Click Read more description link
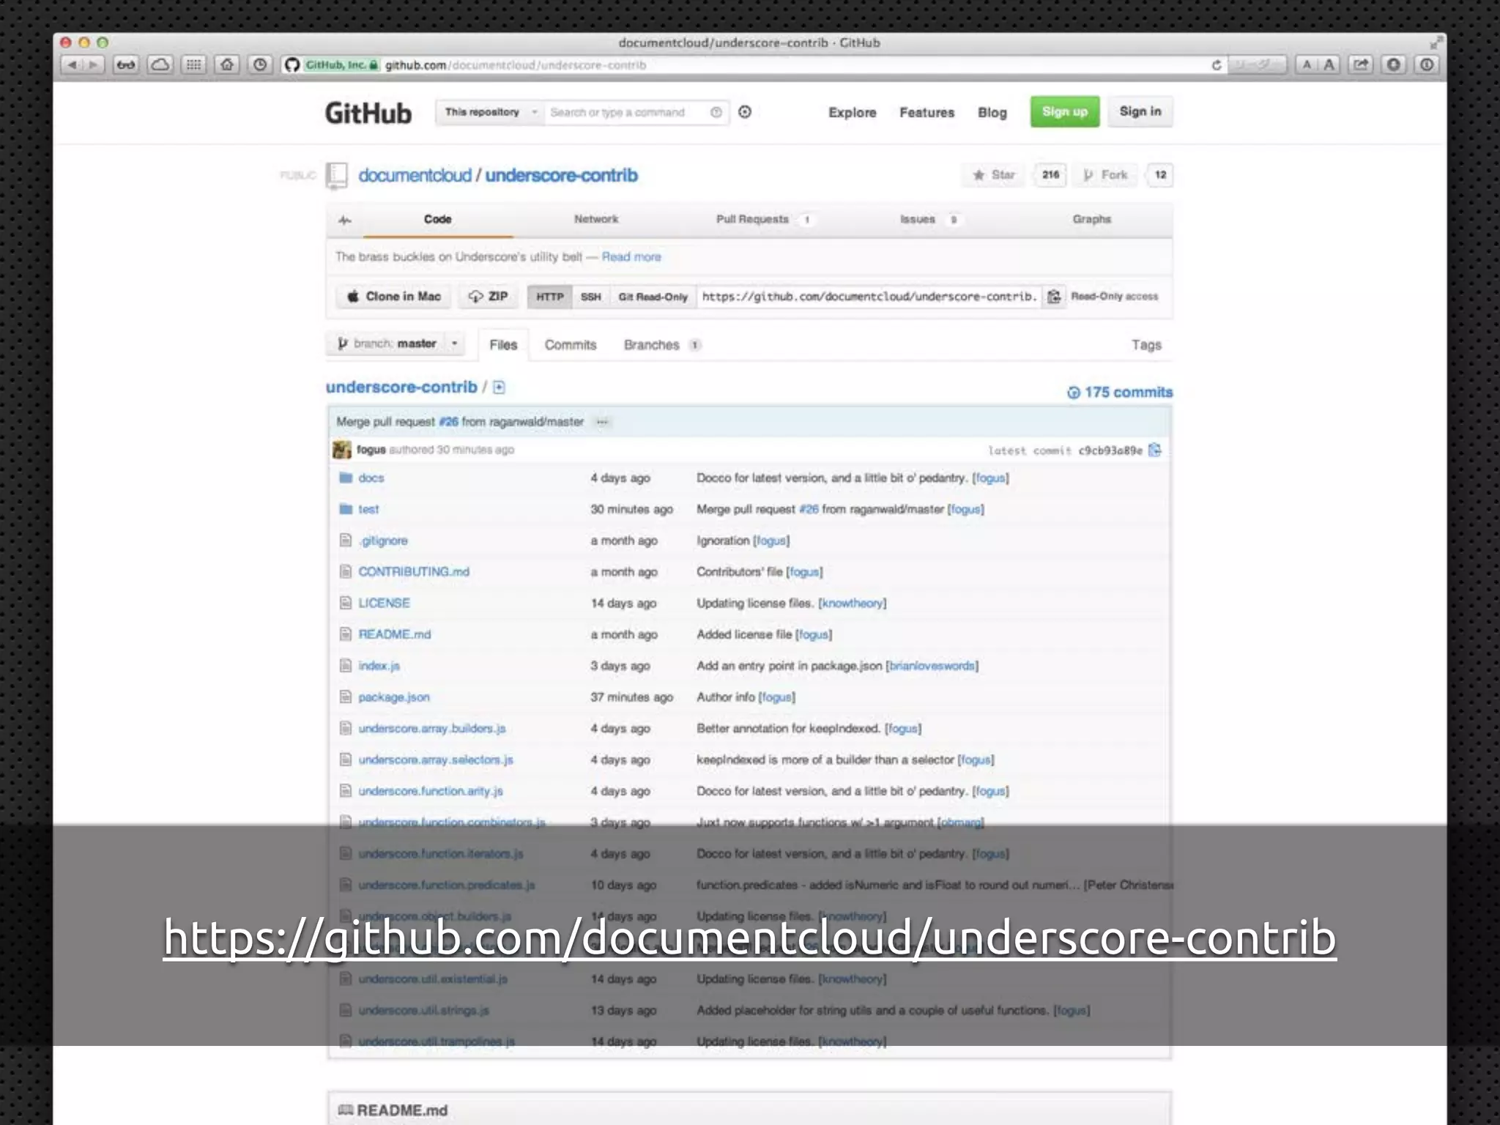 (631, 257)
